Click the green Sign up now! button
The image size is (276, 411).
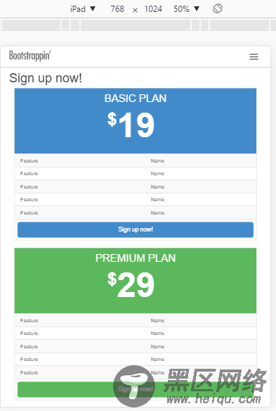[136, 389]
